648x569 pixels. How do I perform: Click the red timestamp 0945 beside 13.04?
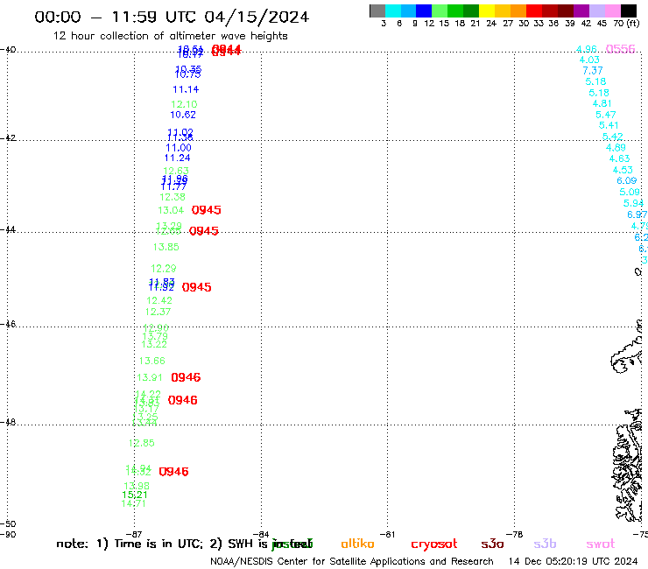(206, 210)
